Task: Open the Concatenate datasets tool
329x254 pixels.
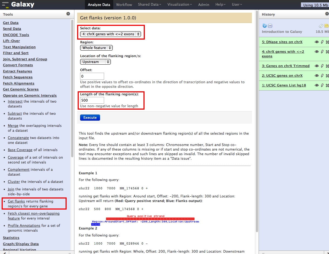Action: pyautogui.click(x=18, y=138)
